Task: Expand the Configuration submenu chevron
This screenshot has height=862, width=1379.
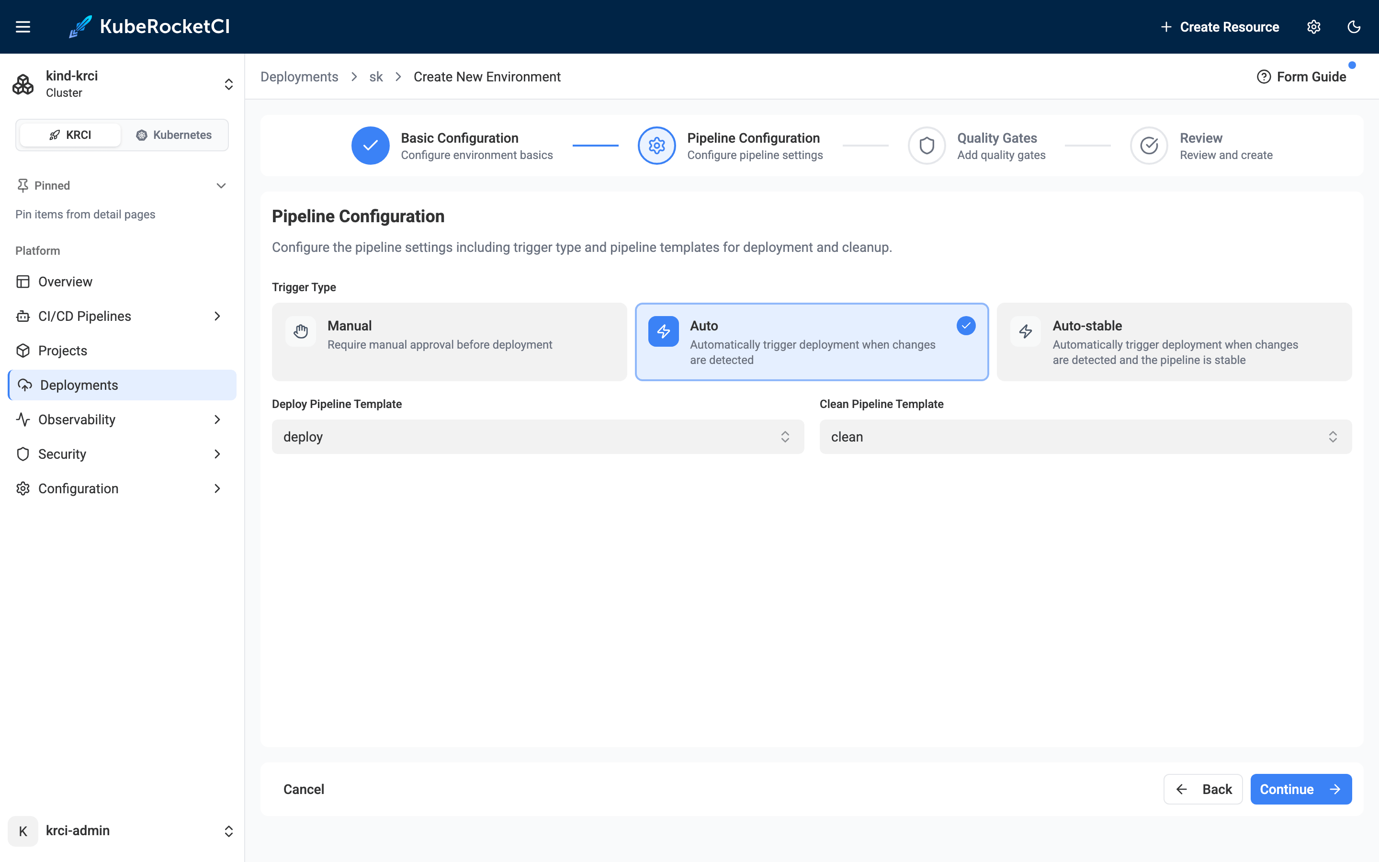Action: click(x=217, y=488)
